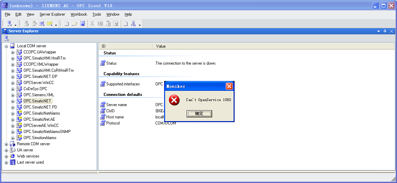Open the Add Server dropdown arrow

(x=15, y=25)
